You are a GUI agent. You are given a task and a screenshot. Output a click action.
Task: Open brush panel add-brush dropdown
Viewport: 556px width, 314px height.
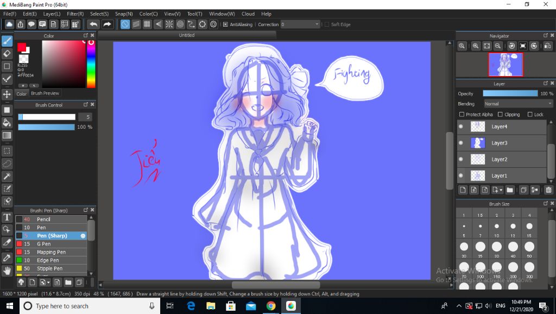(x=45, y=282)
